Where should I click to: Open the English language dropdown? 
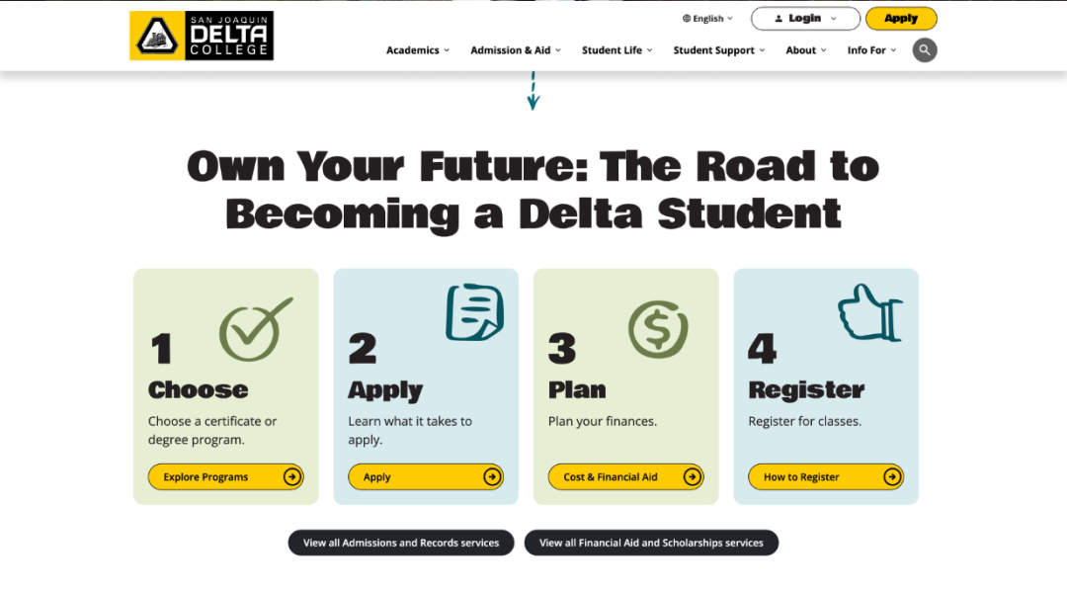[x=709, y=19]
